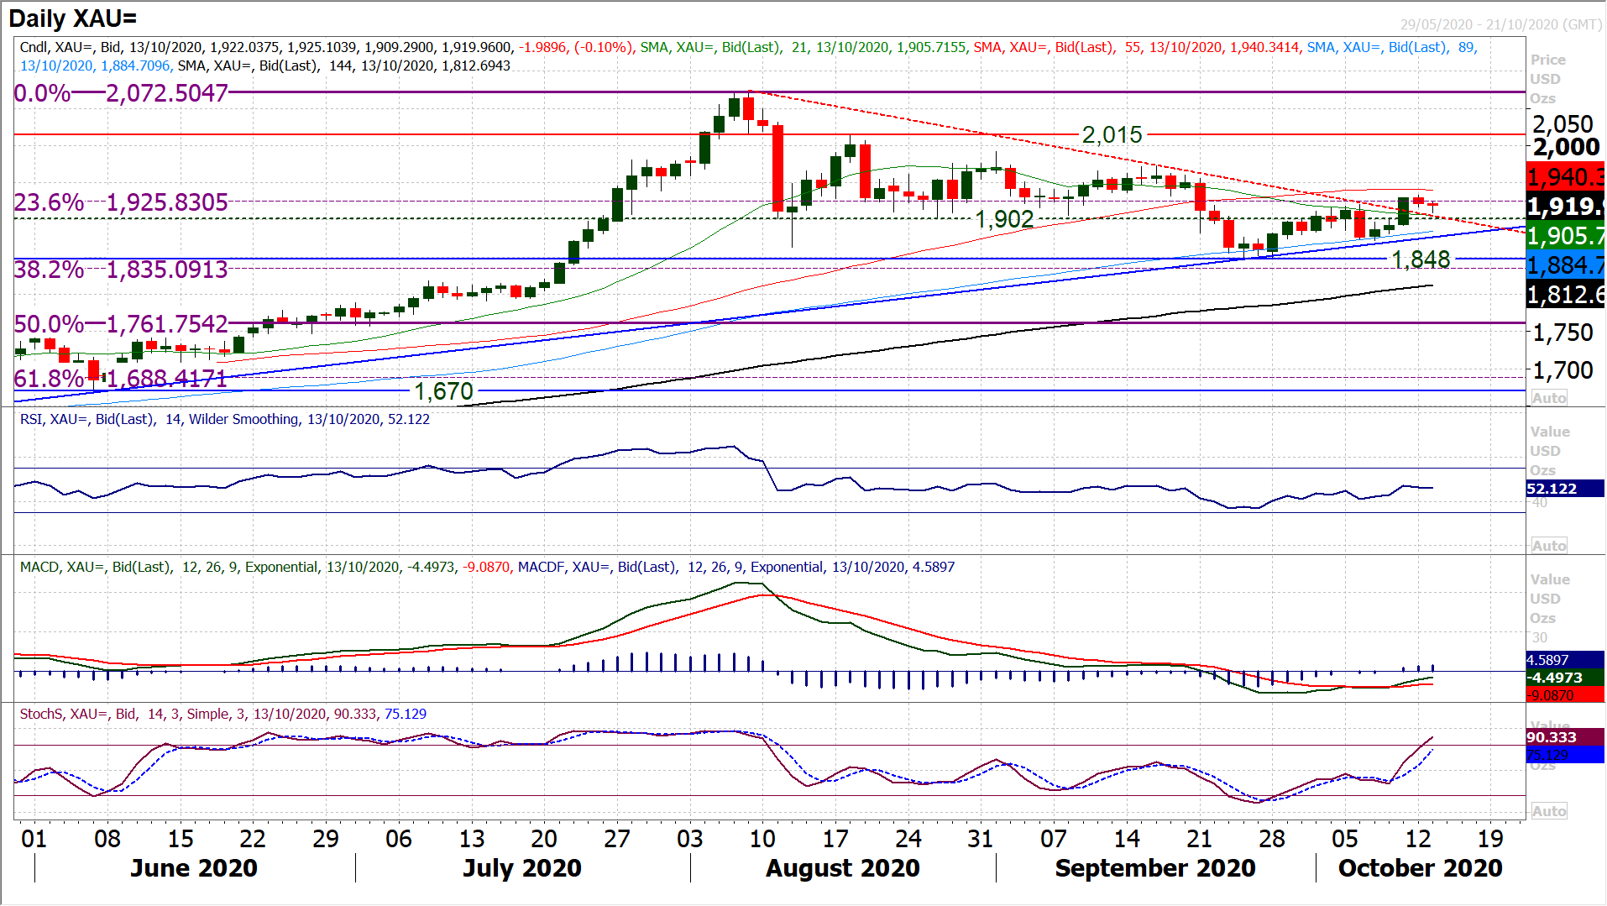Click the 29/05/2020 - 21/10/2020 date range

coord(1500,24)
